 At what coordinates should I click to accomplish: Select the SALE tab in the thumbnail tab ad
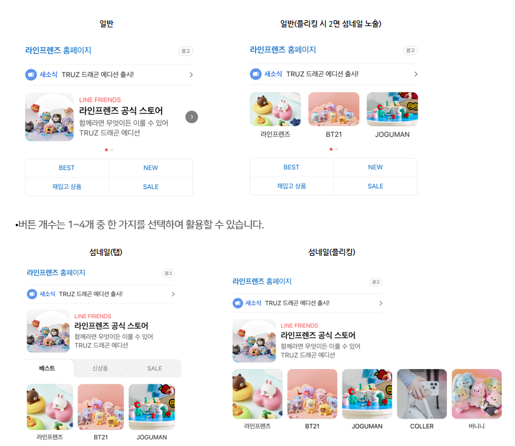154,368
